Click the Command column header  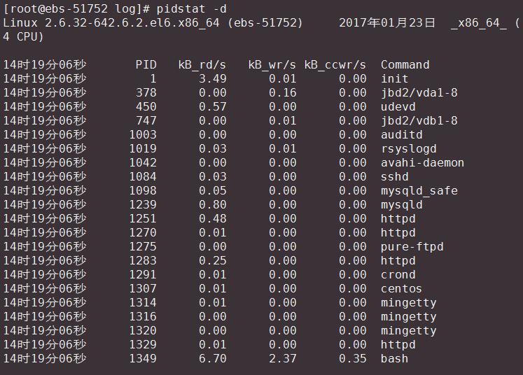(405, 65)
